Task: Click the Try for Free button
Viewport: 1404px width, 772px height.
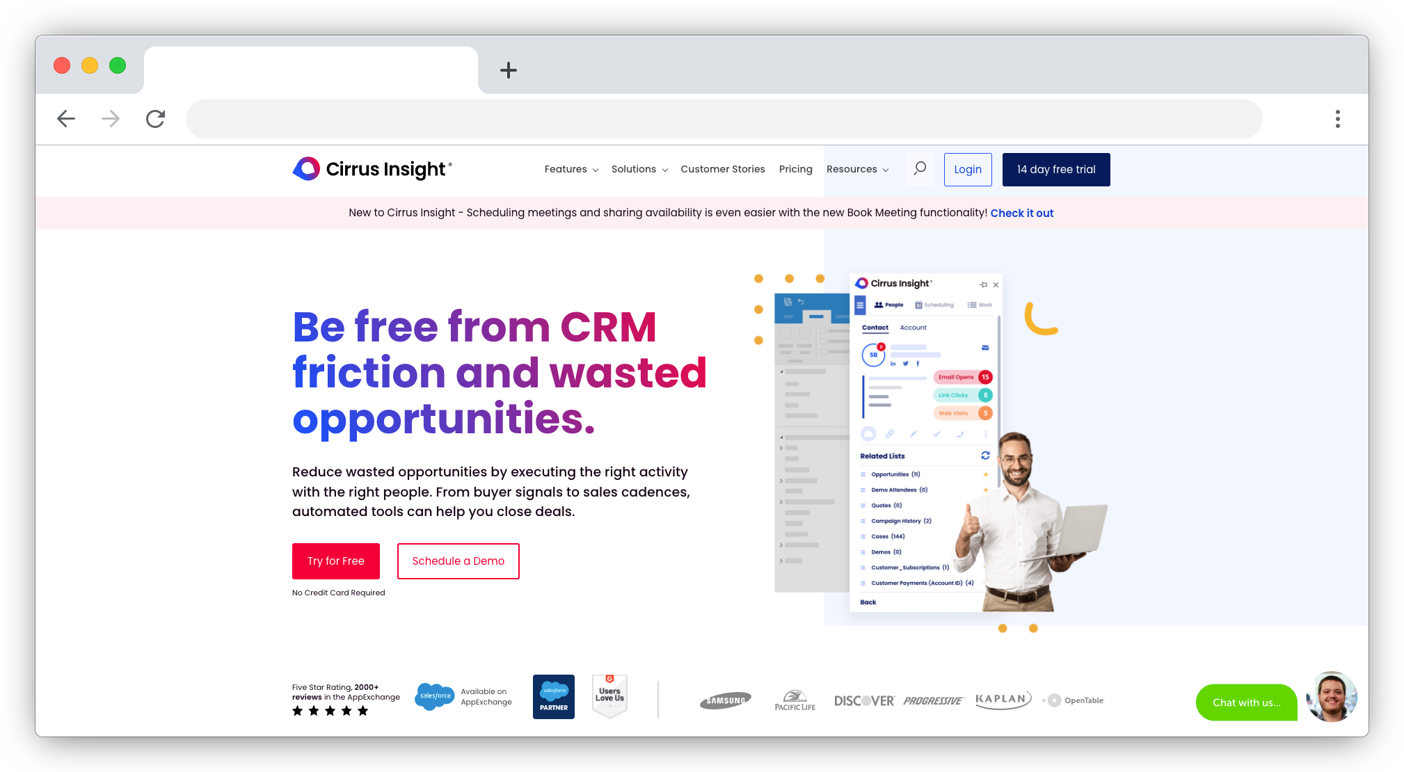Action: [x=335, y=561]
